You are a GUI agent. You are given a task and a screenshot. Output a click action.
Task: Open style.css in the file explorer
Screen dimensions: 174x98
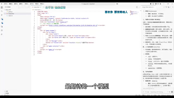[10, 16]
